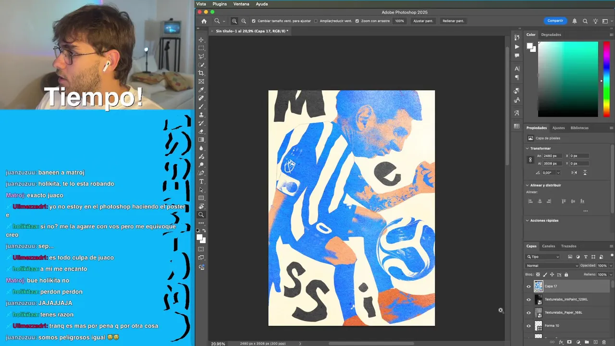Switch to the Degradados tab

tap(551, 35)
